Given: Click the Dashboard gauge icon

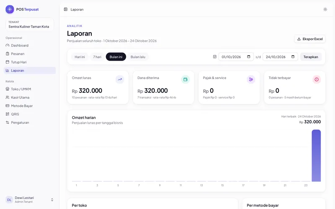Looking at the screenshot, I should click(x=8, y=46).
